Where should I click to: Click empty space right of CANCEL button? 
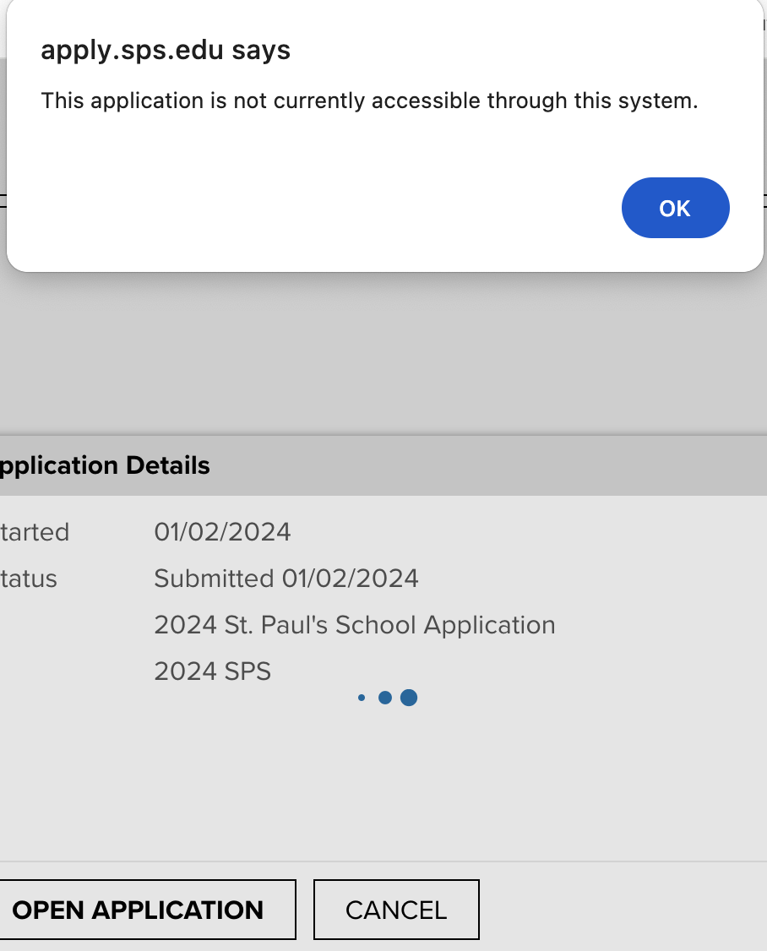point(625,910)
